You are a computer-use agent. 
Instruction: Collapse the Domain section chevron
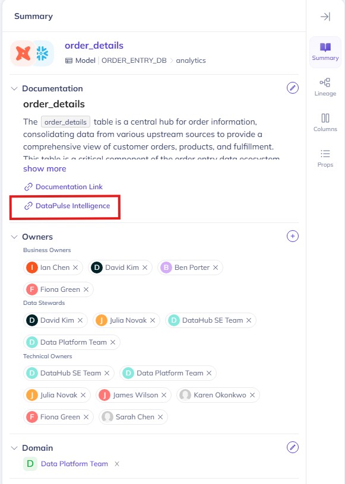(14, 448)
